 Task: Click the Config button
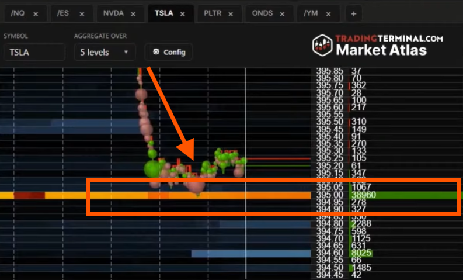tap(169, 52)
